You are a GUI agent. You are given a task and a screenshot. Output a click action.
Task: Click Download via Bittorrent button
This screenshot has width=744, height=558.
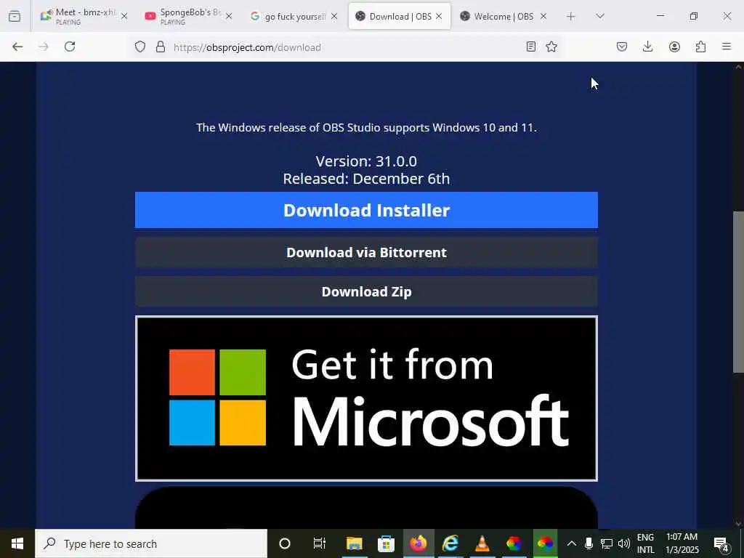(x=366, y=252)
